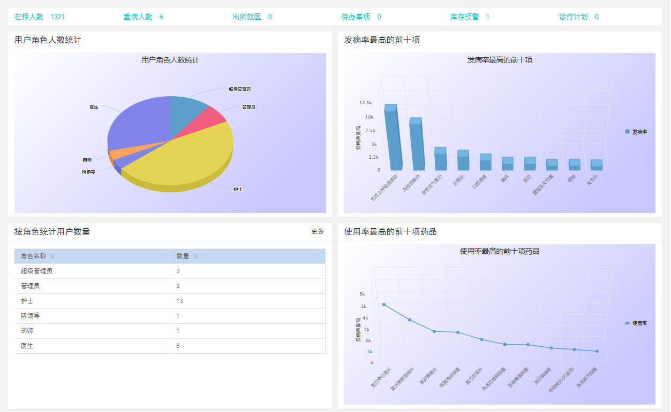Open the 出所就医 0 statistic
Screen dimensions: 671x412
click(x=252, y=17)
